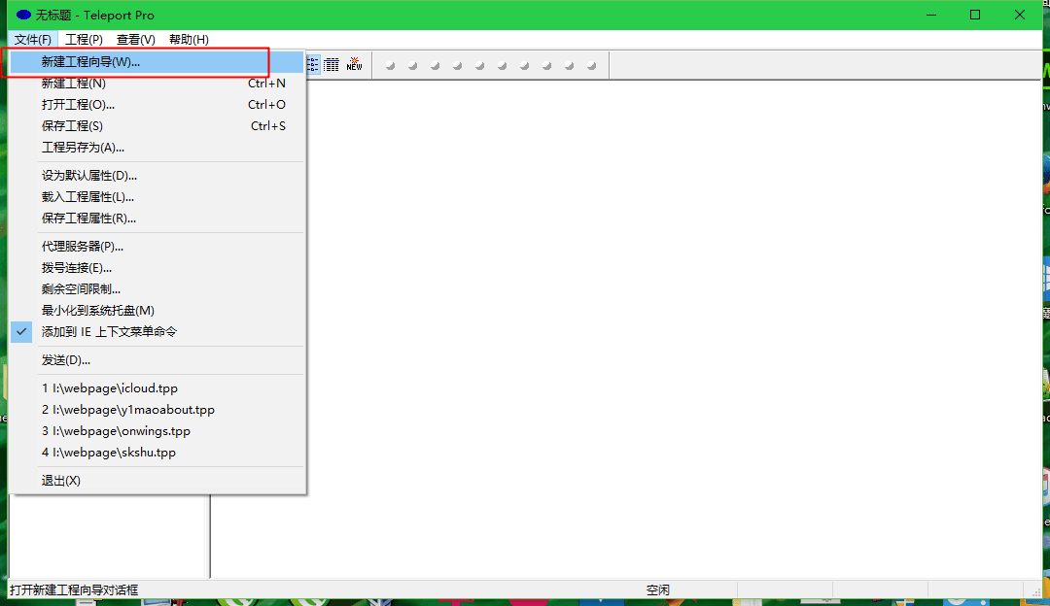Open the 查看(V) menu
Image resolution: width=1050 pixels, height=606 pixels.
(x=136, y=40)
